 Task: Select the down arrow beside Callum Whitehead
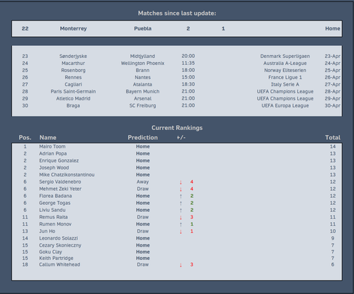pyautogui.click(x=181, y=265)
